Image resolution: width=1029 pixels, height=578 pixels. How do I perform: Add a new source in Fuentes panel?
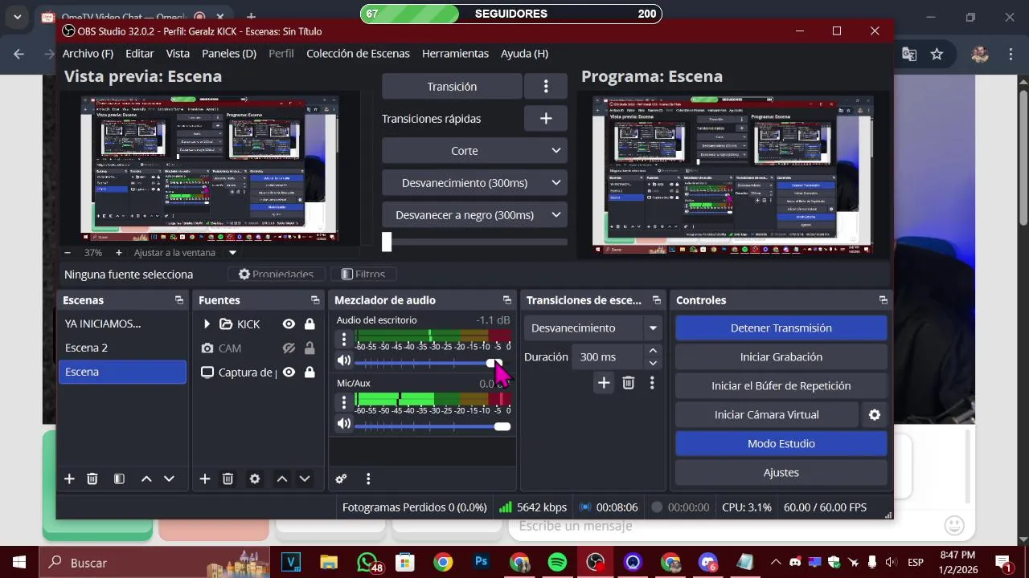[x=205, y=478]
